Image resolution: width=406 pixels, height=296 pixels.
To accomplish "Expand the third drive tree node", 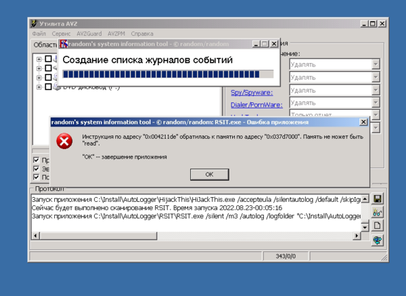I will click(x=39, y=77).
